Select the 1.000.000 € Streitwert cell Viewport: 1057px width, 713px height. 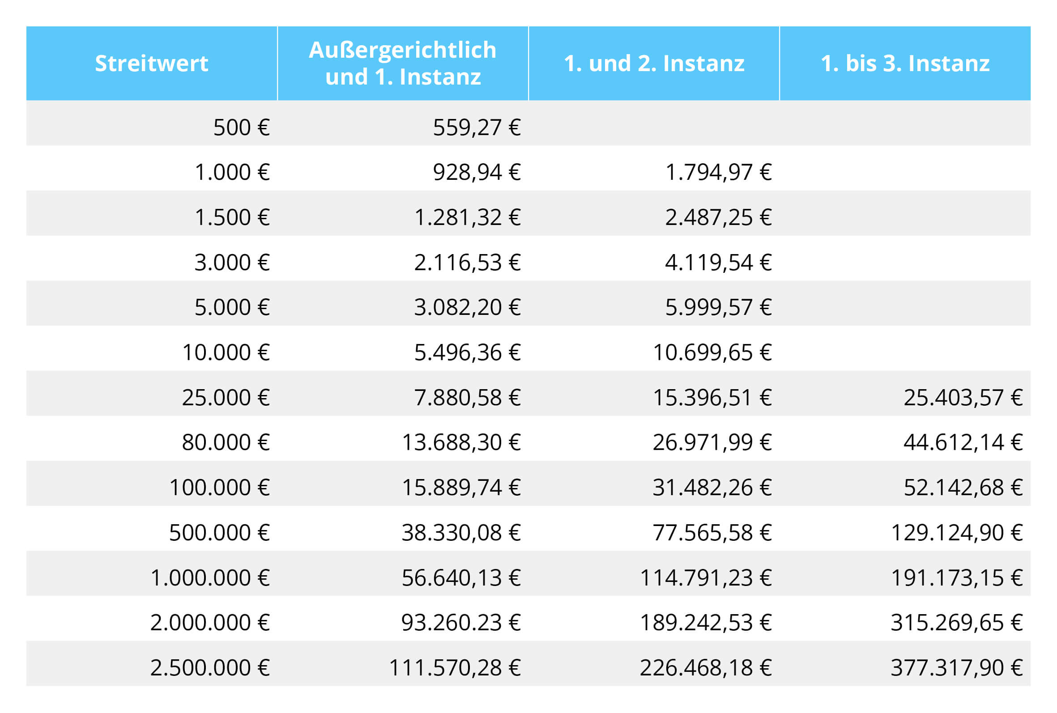point(210,578)
